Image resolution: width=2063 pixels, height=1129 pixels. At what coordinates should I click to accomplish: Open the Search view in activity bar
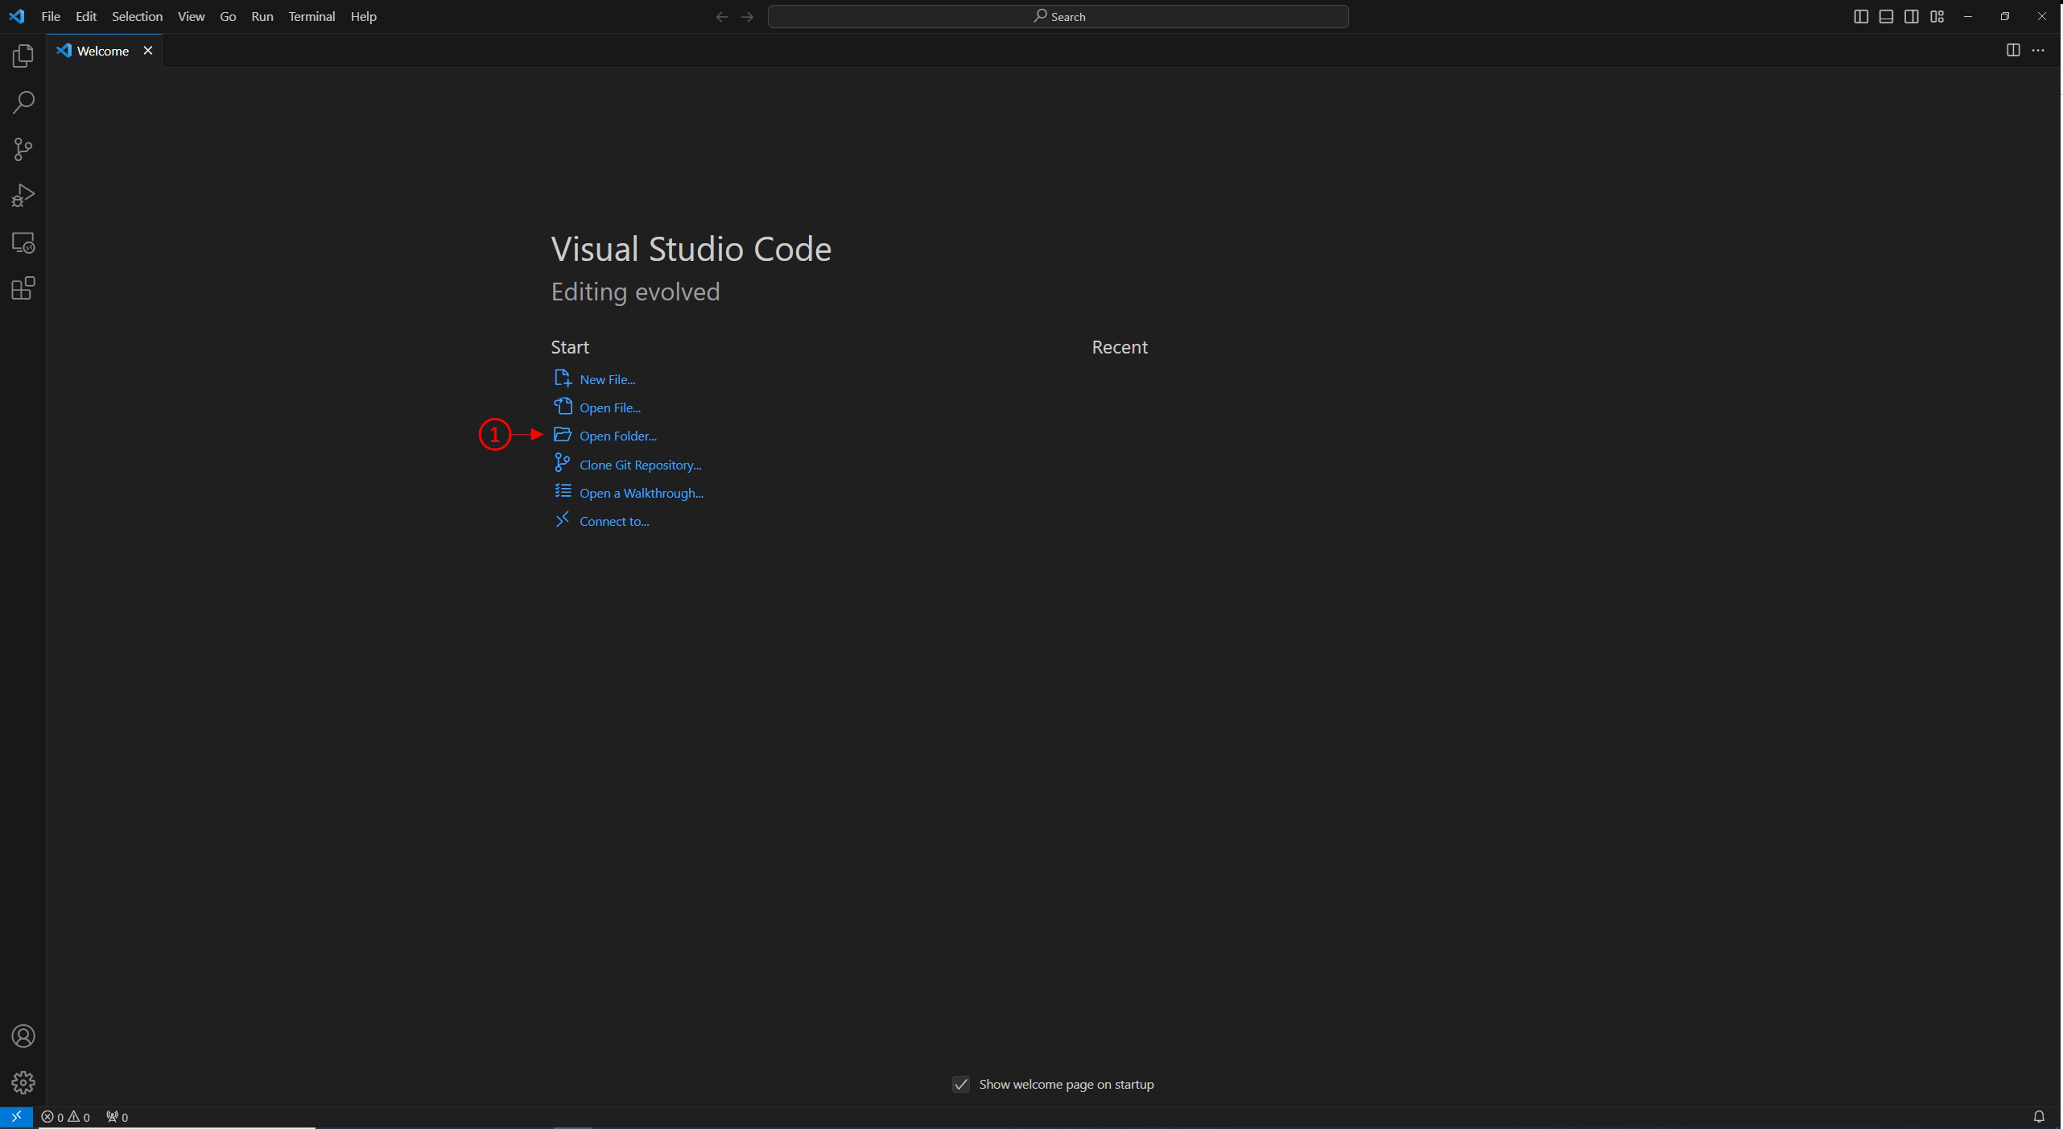[x=23, y=103]
